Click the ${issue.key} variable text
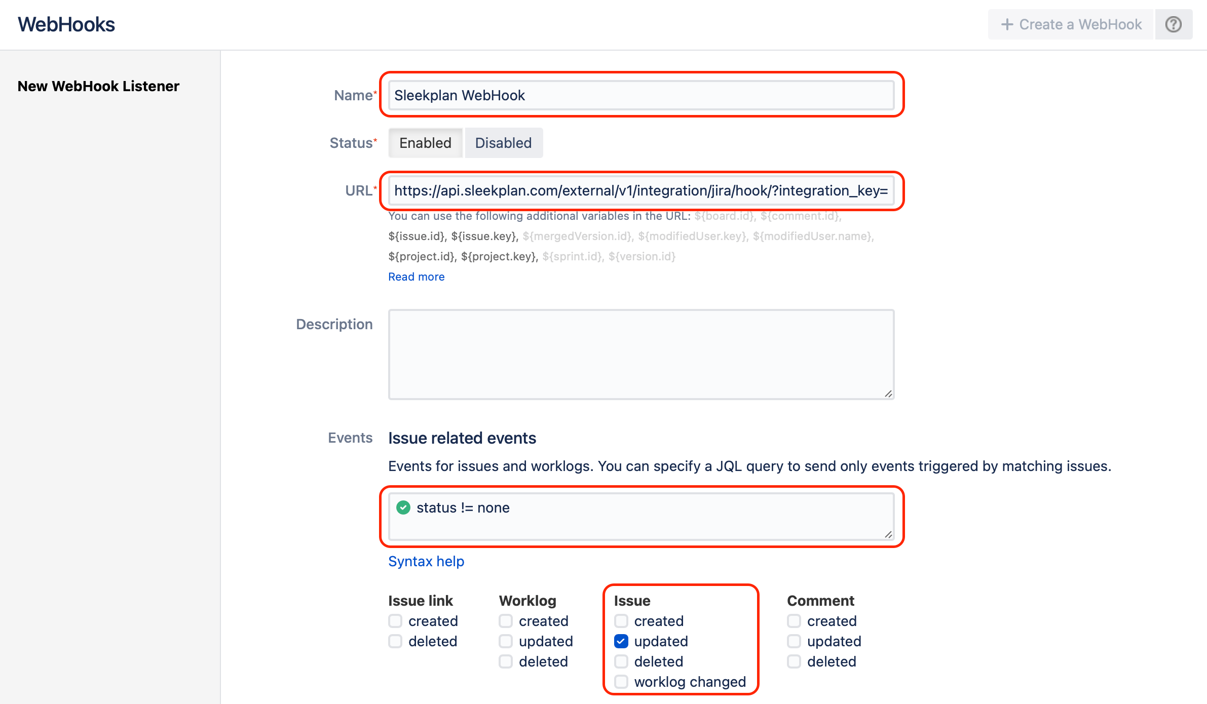 click(484, 236)
